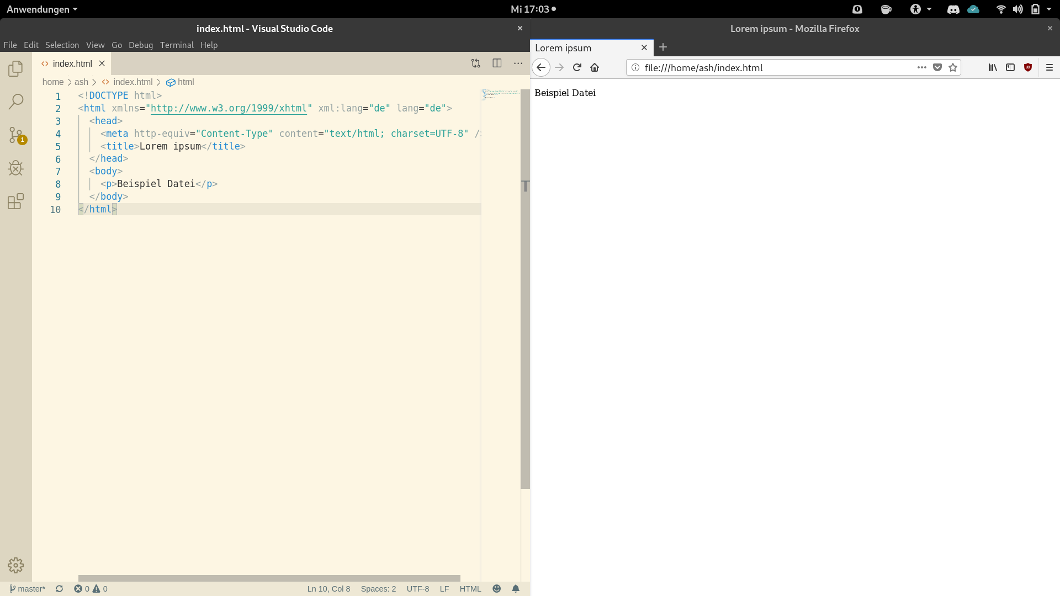The image size is (1060, 596).
Task: Reload the Firefox page
Action: pyautogui.click(x=577, y=67)
